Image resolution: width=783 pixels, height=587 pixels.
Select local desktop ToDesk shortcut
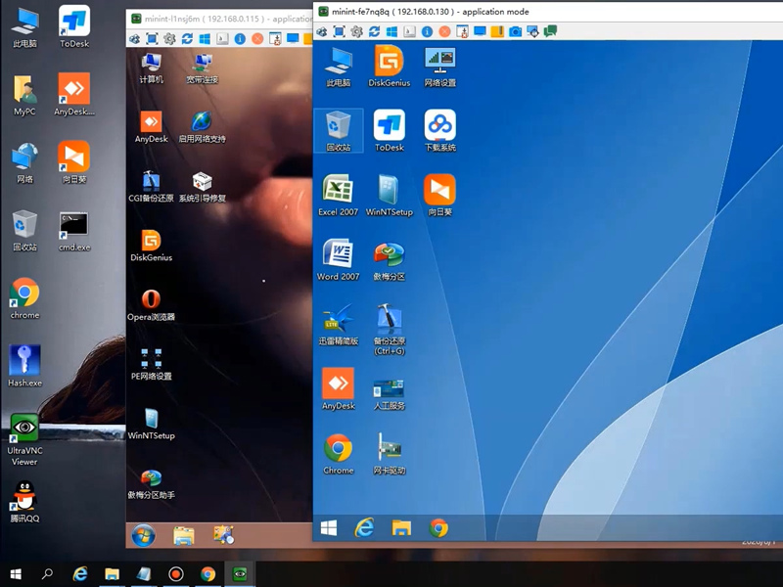pyautogui.click(x=74, y=26)
